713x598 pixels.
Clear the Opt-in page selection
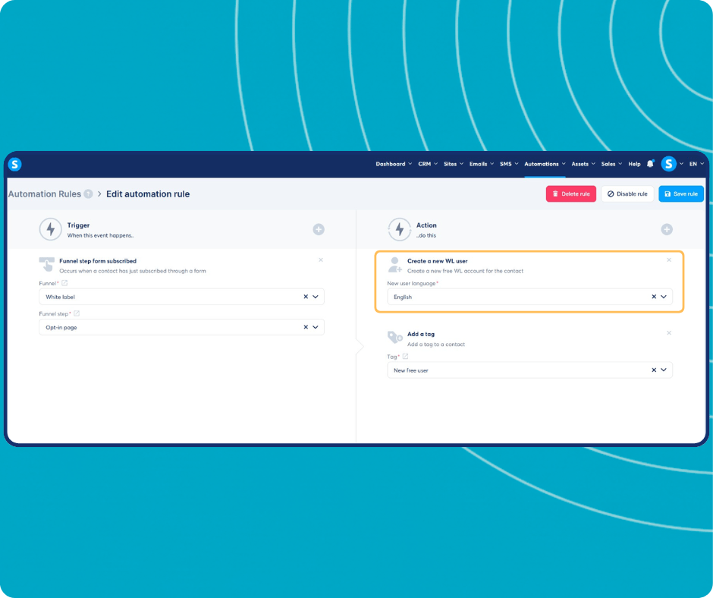[306, 327]
